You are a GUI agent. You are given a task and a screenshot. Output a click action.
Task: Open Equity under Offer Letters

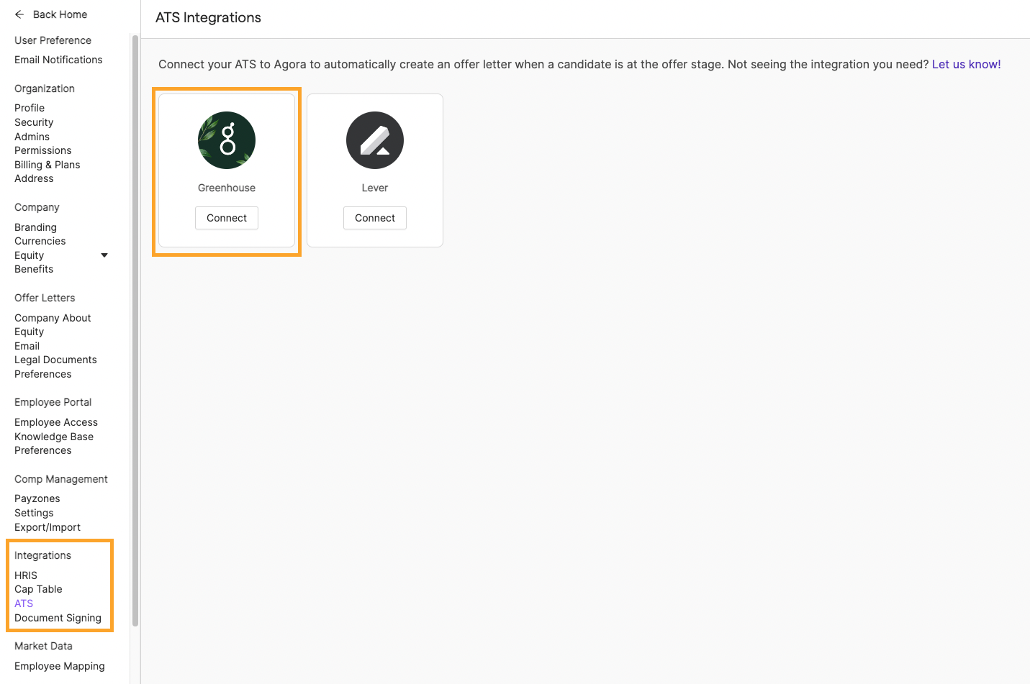tap(29, 332)
